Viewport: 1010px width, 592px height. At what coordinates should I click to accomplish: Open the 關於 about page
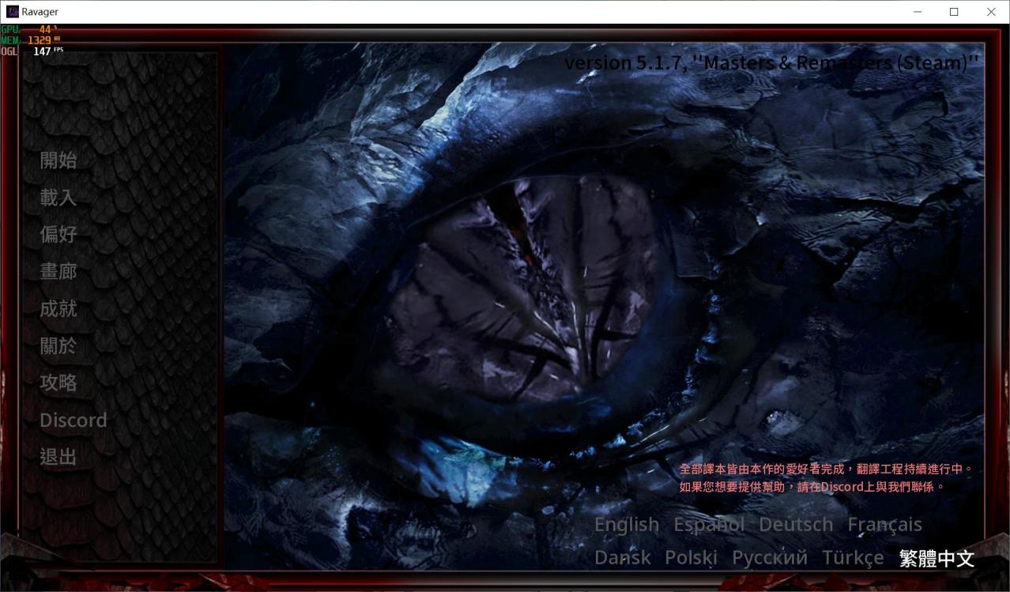click(x=58, y=345)
